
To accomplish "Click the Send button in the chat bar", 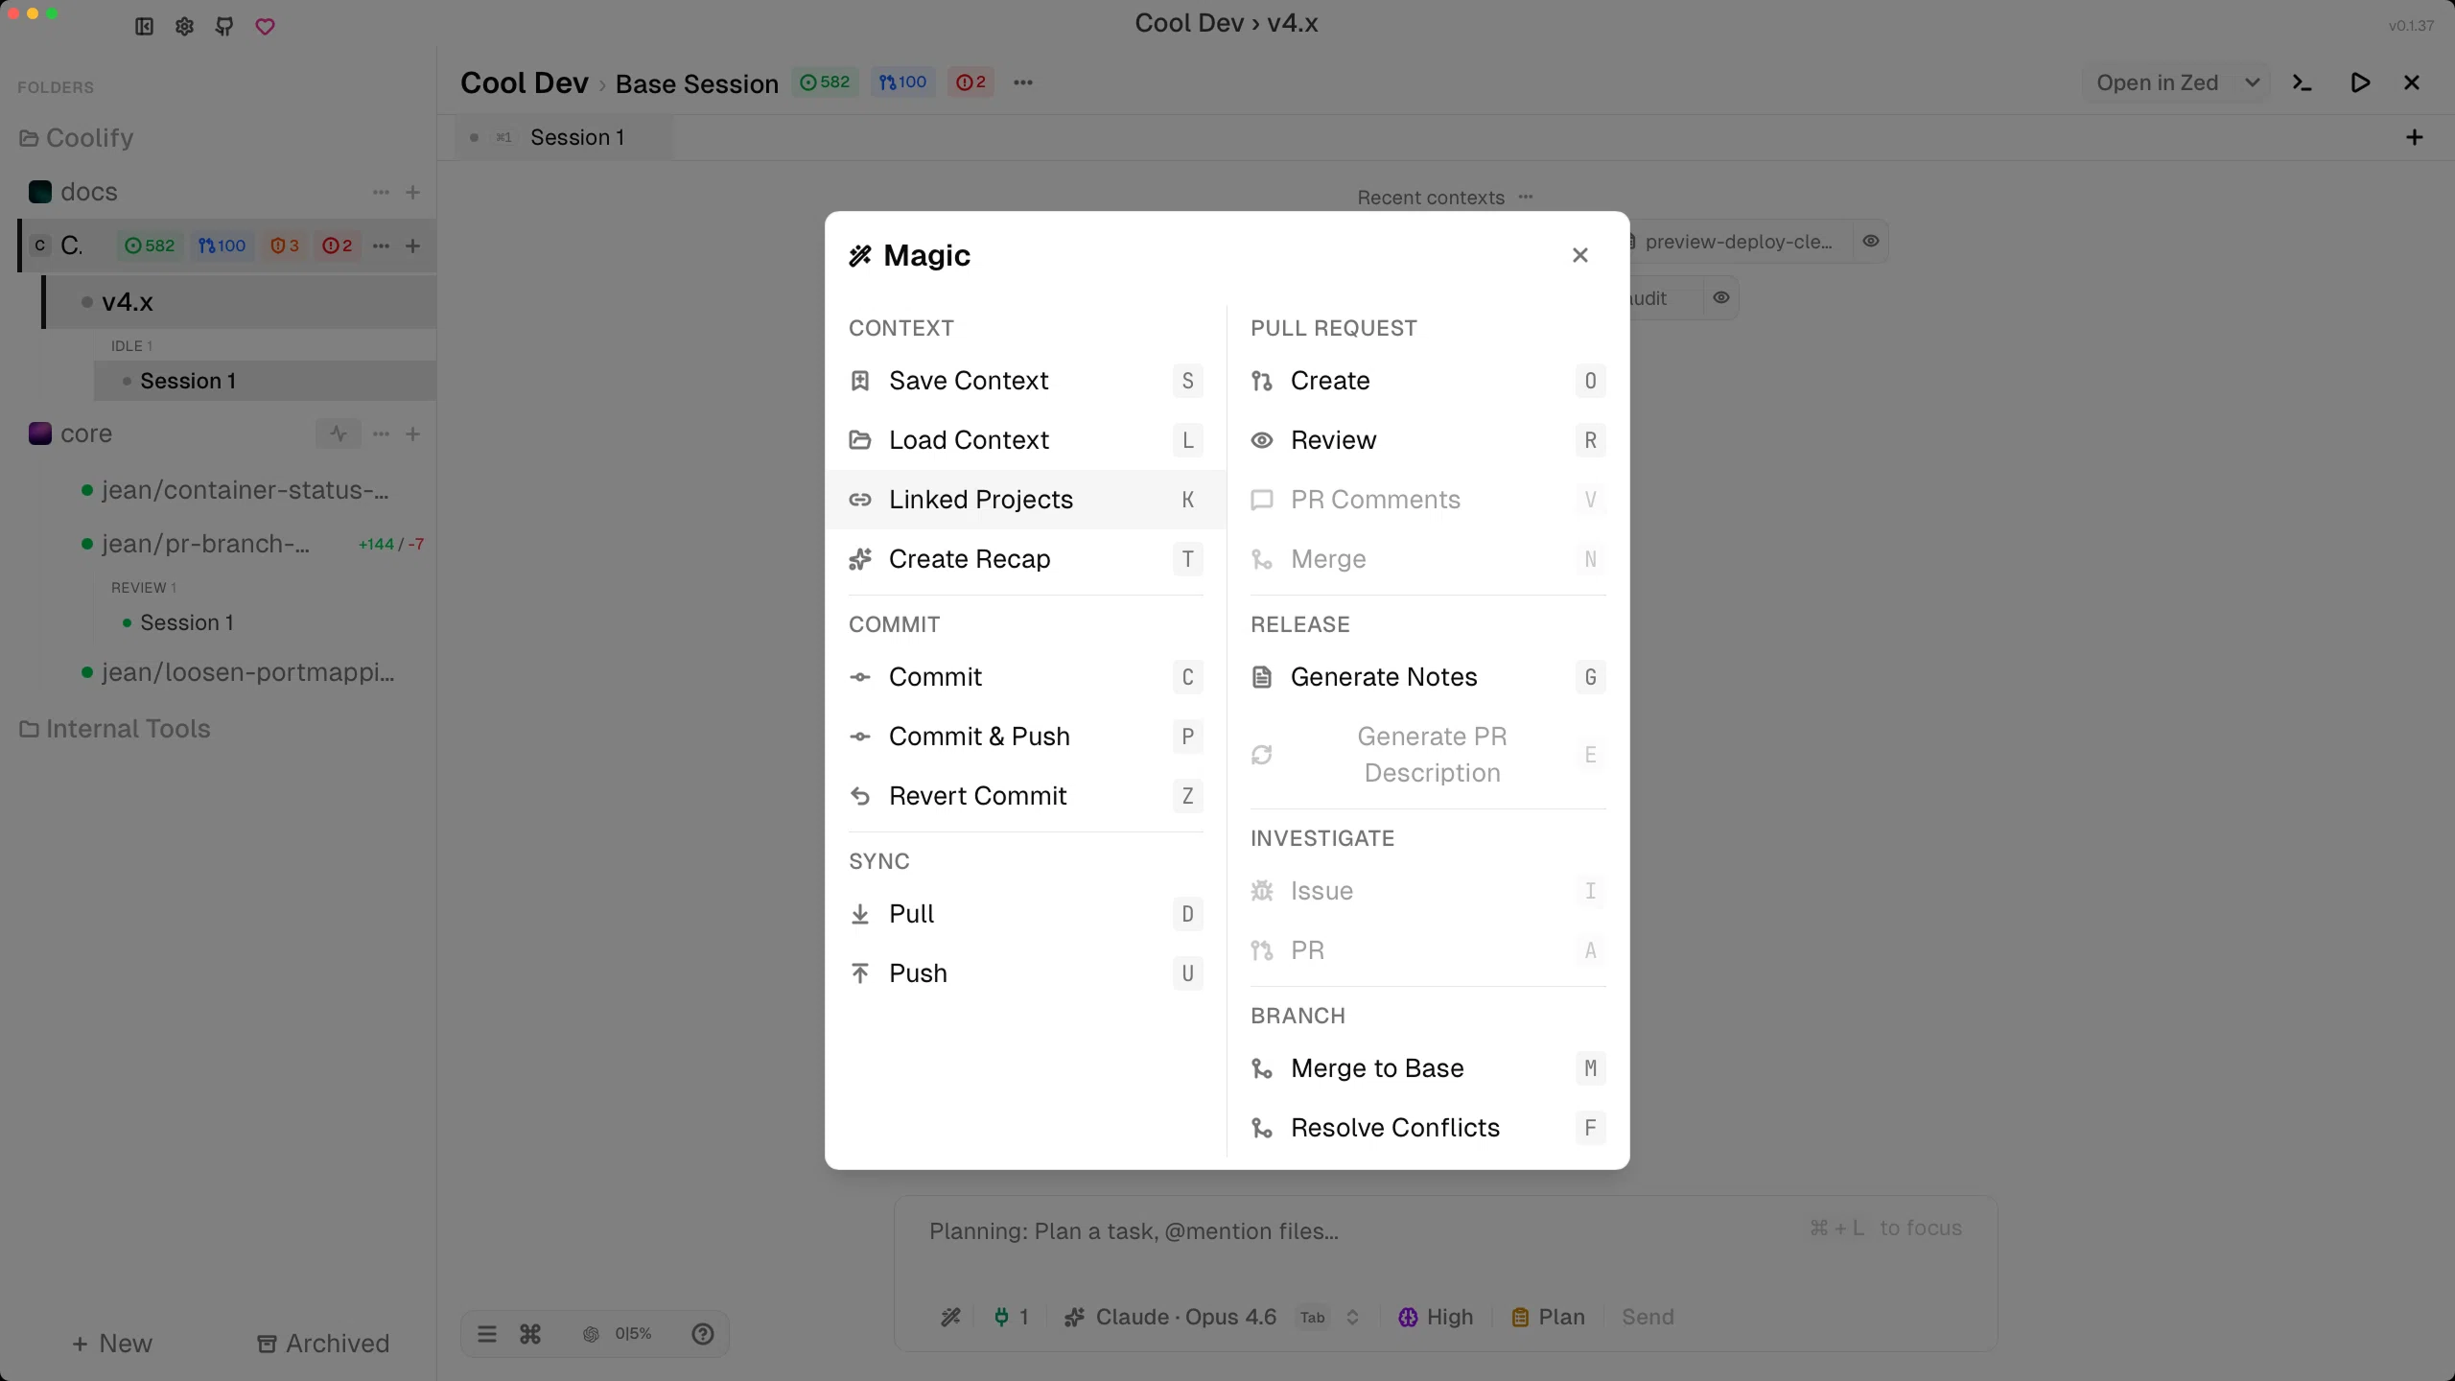I will [1647, 1317].
